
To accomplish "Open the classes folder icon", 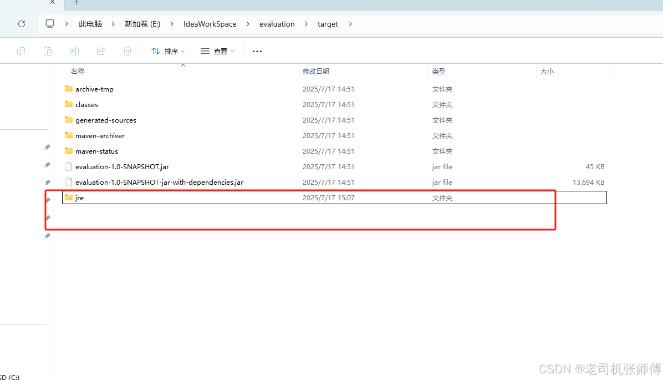I will pyautogui.click(x=68, y=104).
